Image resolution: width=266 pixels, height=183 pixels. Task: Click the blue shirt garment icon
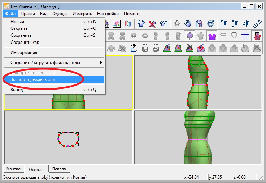(141, 24)
